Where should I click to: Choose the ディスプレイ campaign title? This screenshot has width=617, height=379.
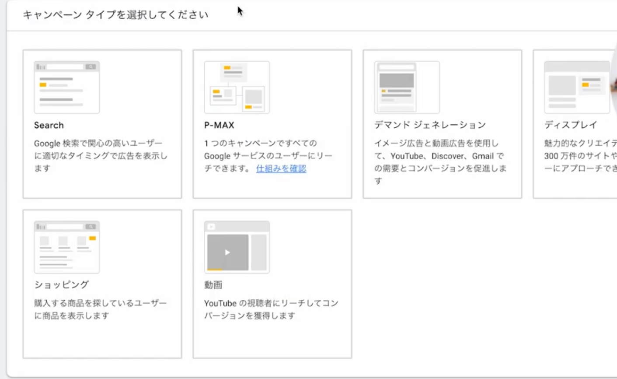[571, 125]
